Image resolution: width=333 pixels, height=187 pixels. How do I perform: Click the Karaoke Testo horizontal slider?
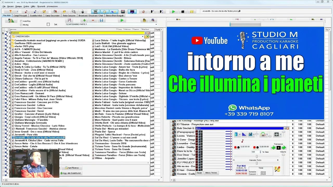(x=256, y=163)
